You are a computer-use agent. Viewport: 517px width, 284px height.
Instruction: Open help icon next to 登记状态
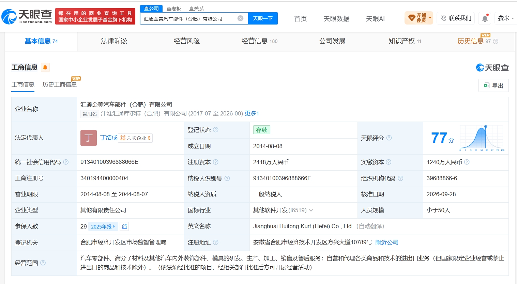[216, 130]
